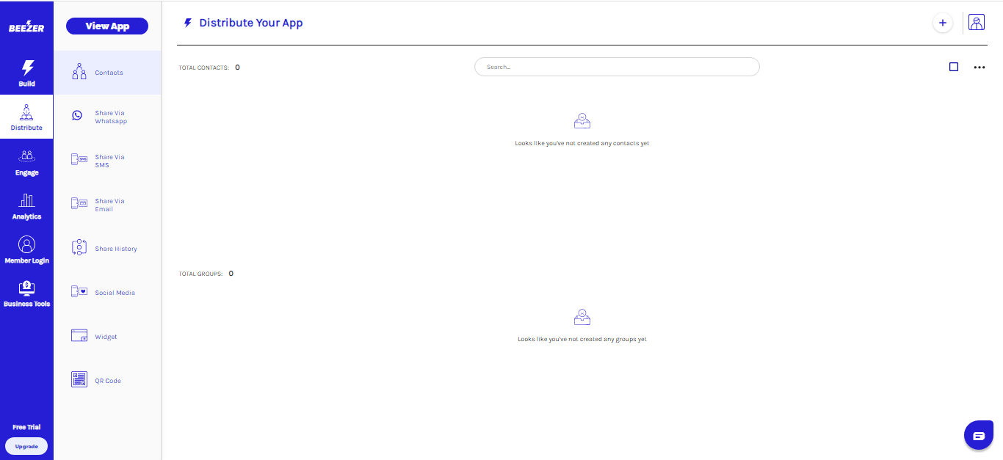The width and height of the screenshot is (1003, 460).
Task: Click the plus add contact icon
Action: [942, 23]
